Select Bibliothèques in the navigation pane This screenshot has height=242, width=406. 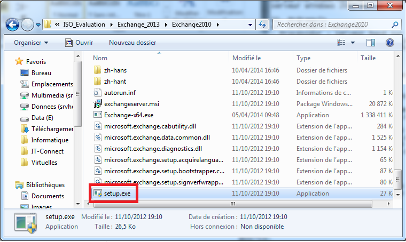(40, 185)
